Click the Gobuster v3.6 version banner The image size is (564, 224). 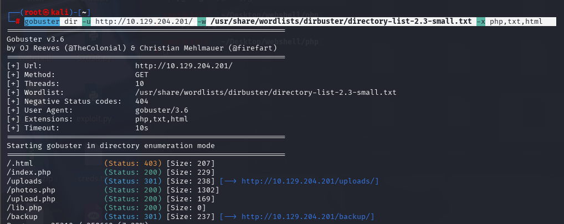tap(35, 39)
